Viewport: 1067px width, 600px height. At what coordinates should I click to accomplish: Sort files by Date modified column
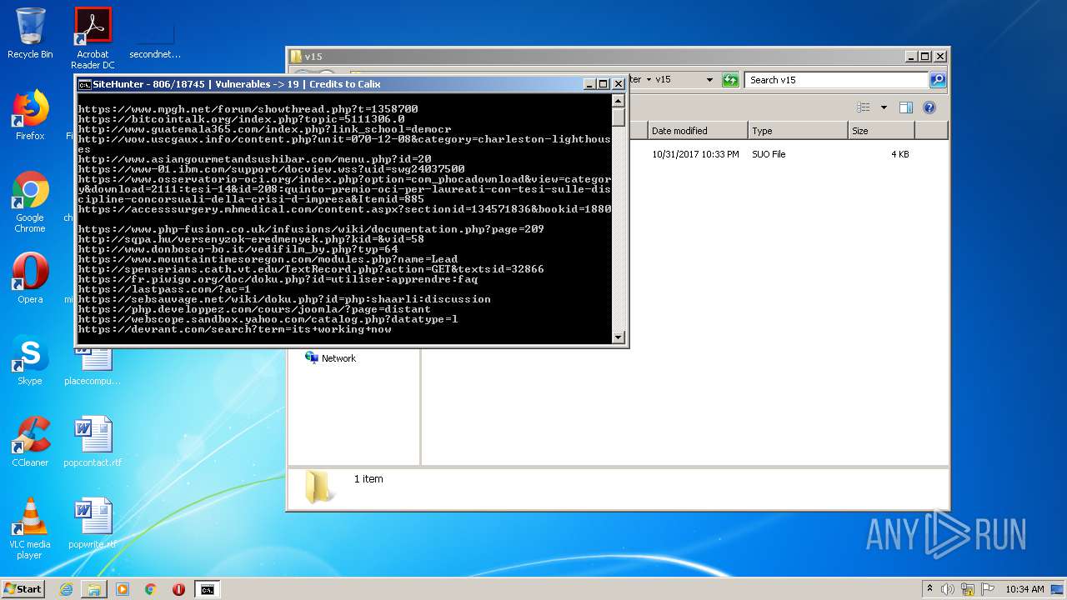[x=698, y=131]
